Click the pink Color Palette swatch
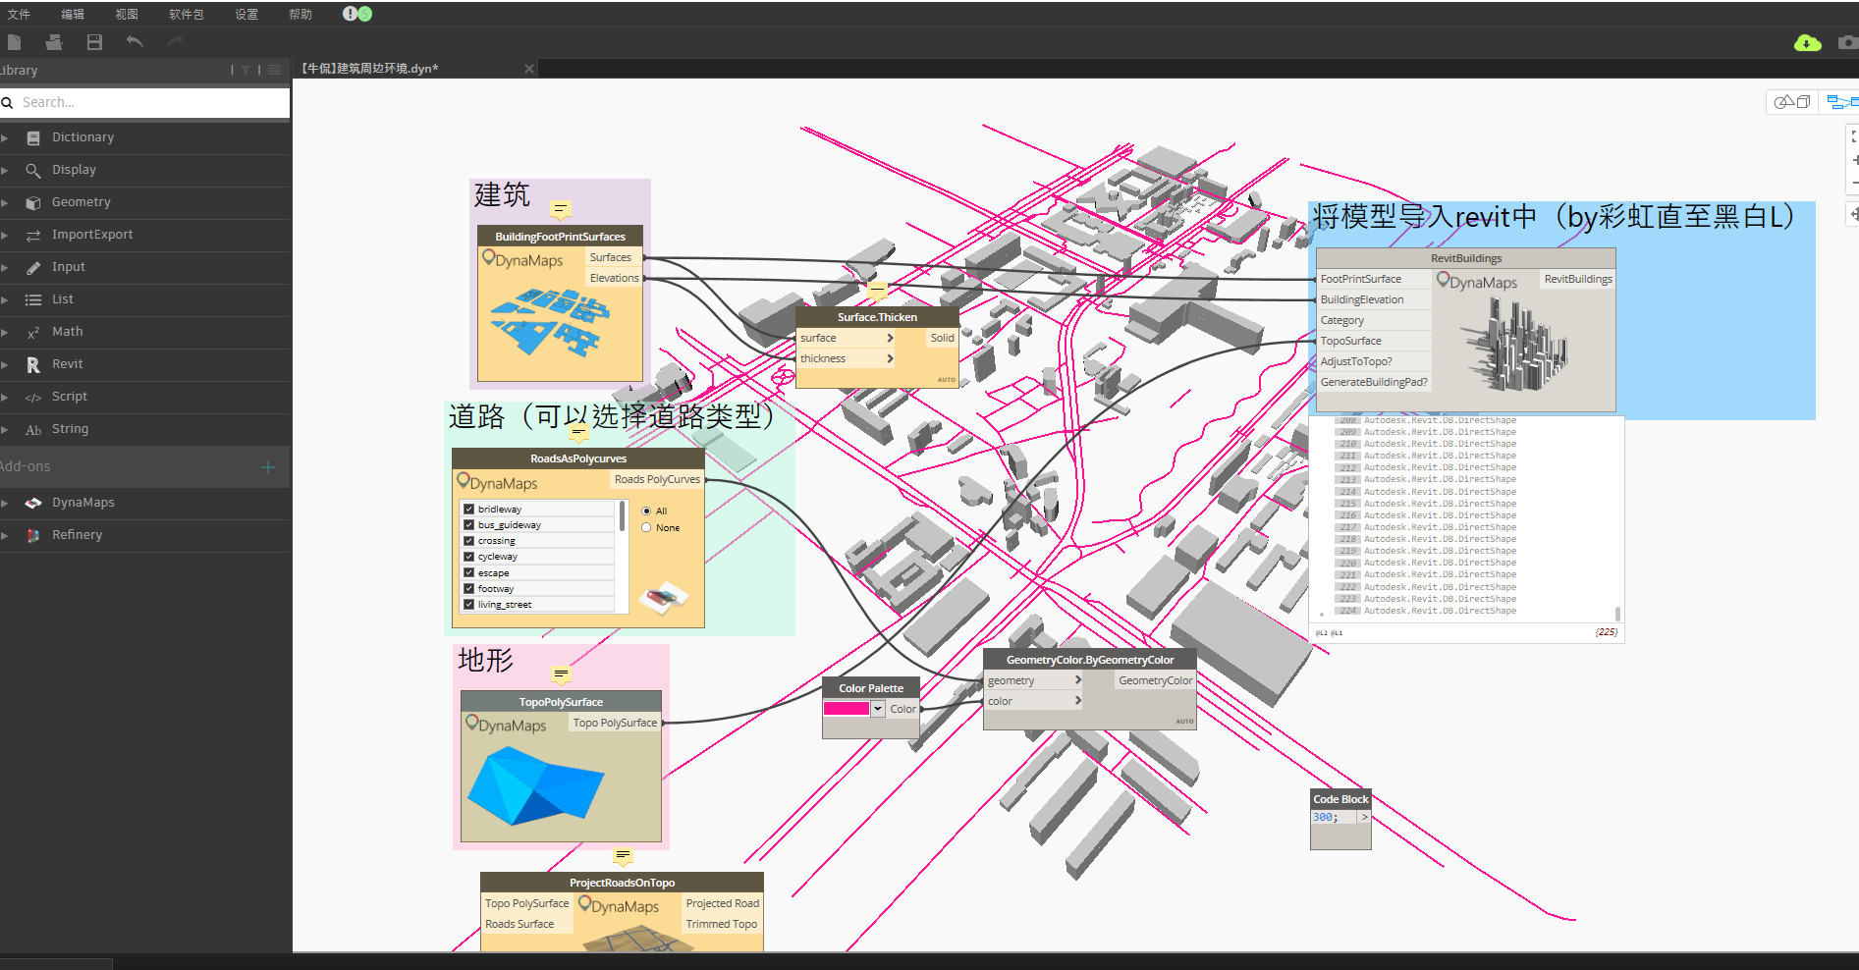This screenshot has width=1859, height=970. [847, 709]
